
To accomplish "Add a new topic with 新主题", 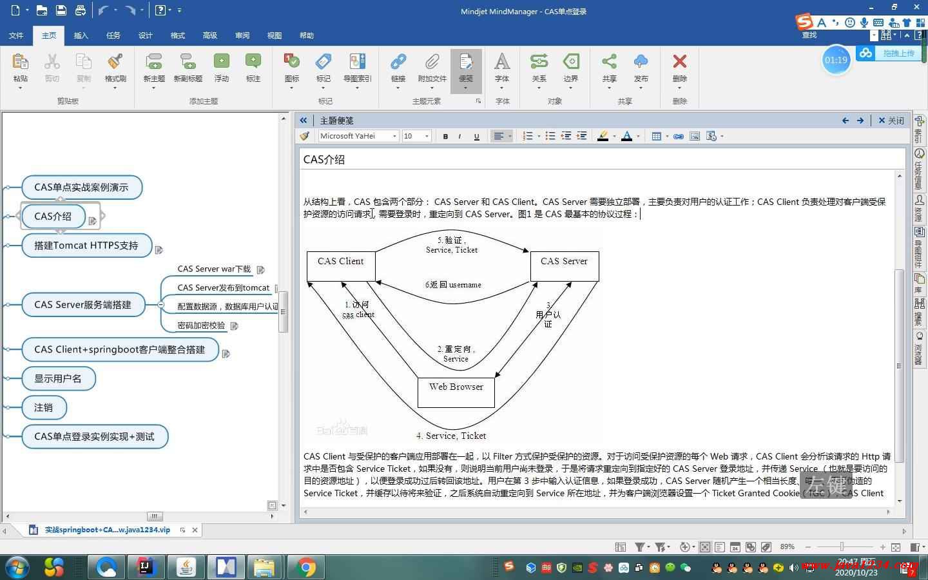I will pos(154,62).
